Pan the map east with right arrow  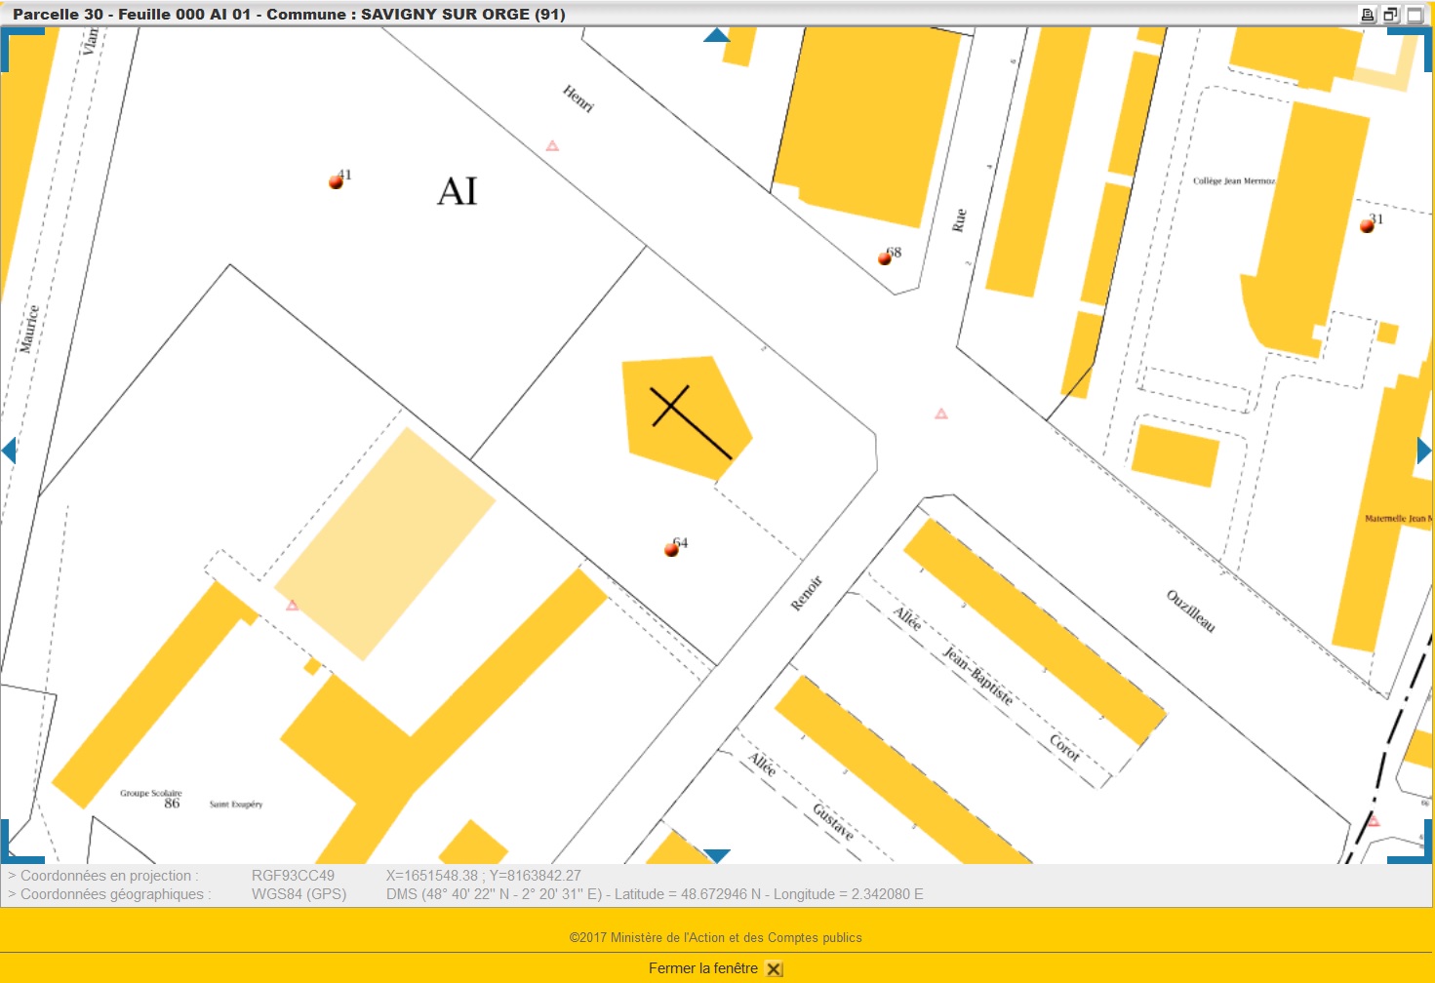(1423, 451)
